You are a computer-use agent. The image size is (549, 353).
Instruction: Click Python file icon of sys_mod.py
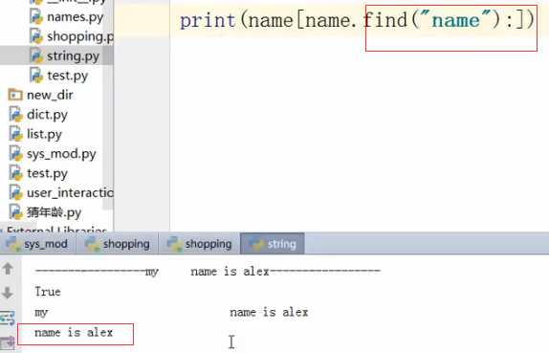click(x=15, y=153)
